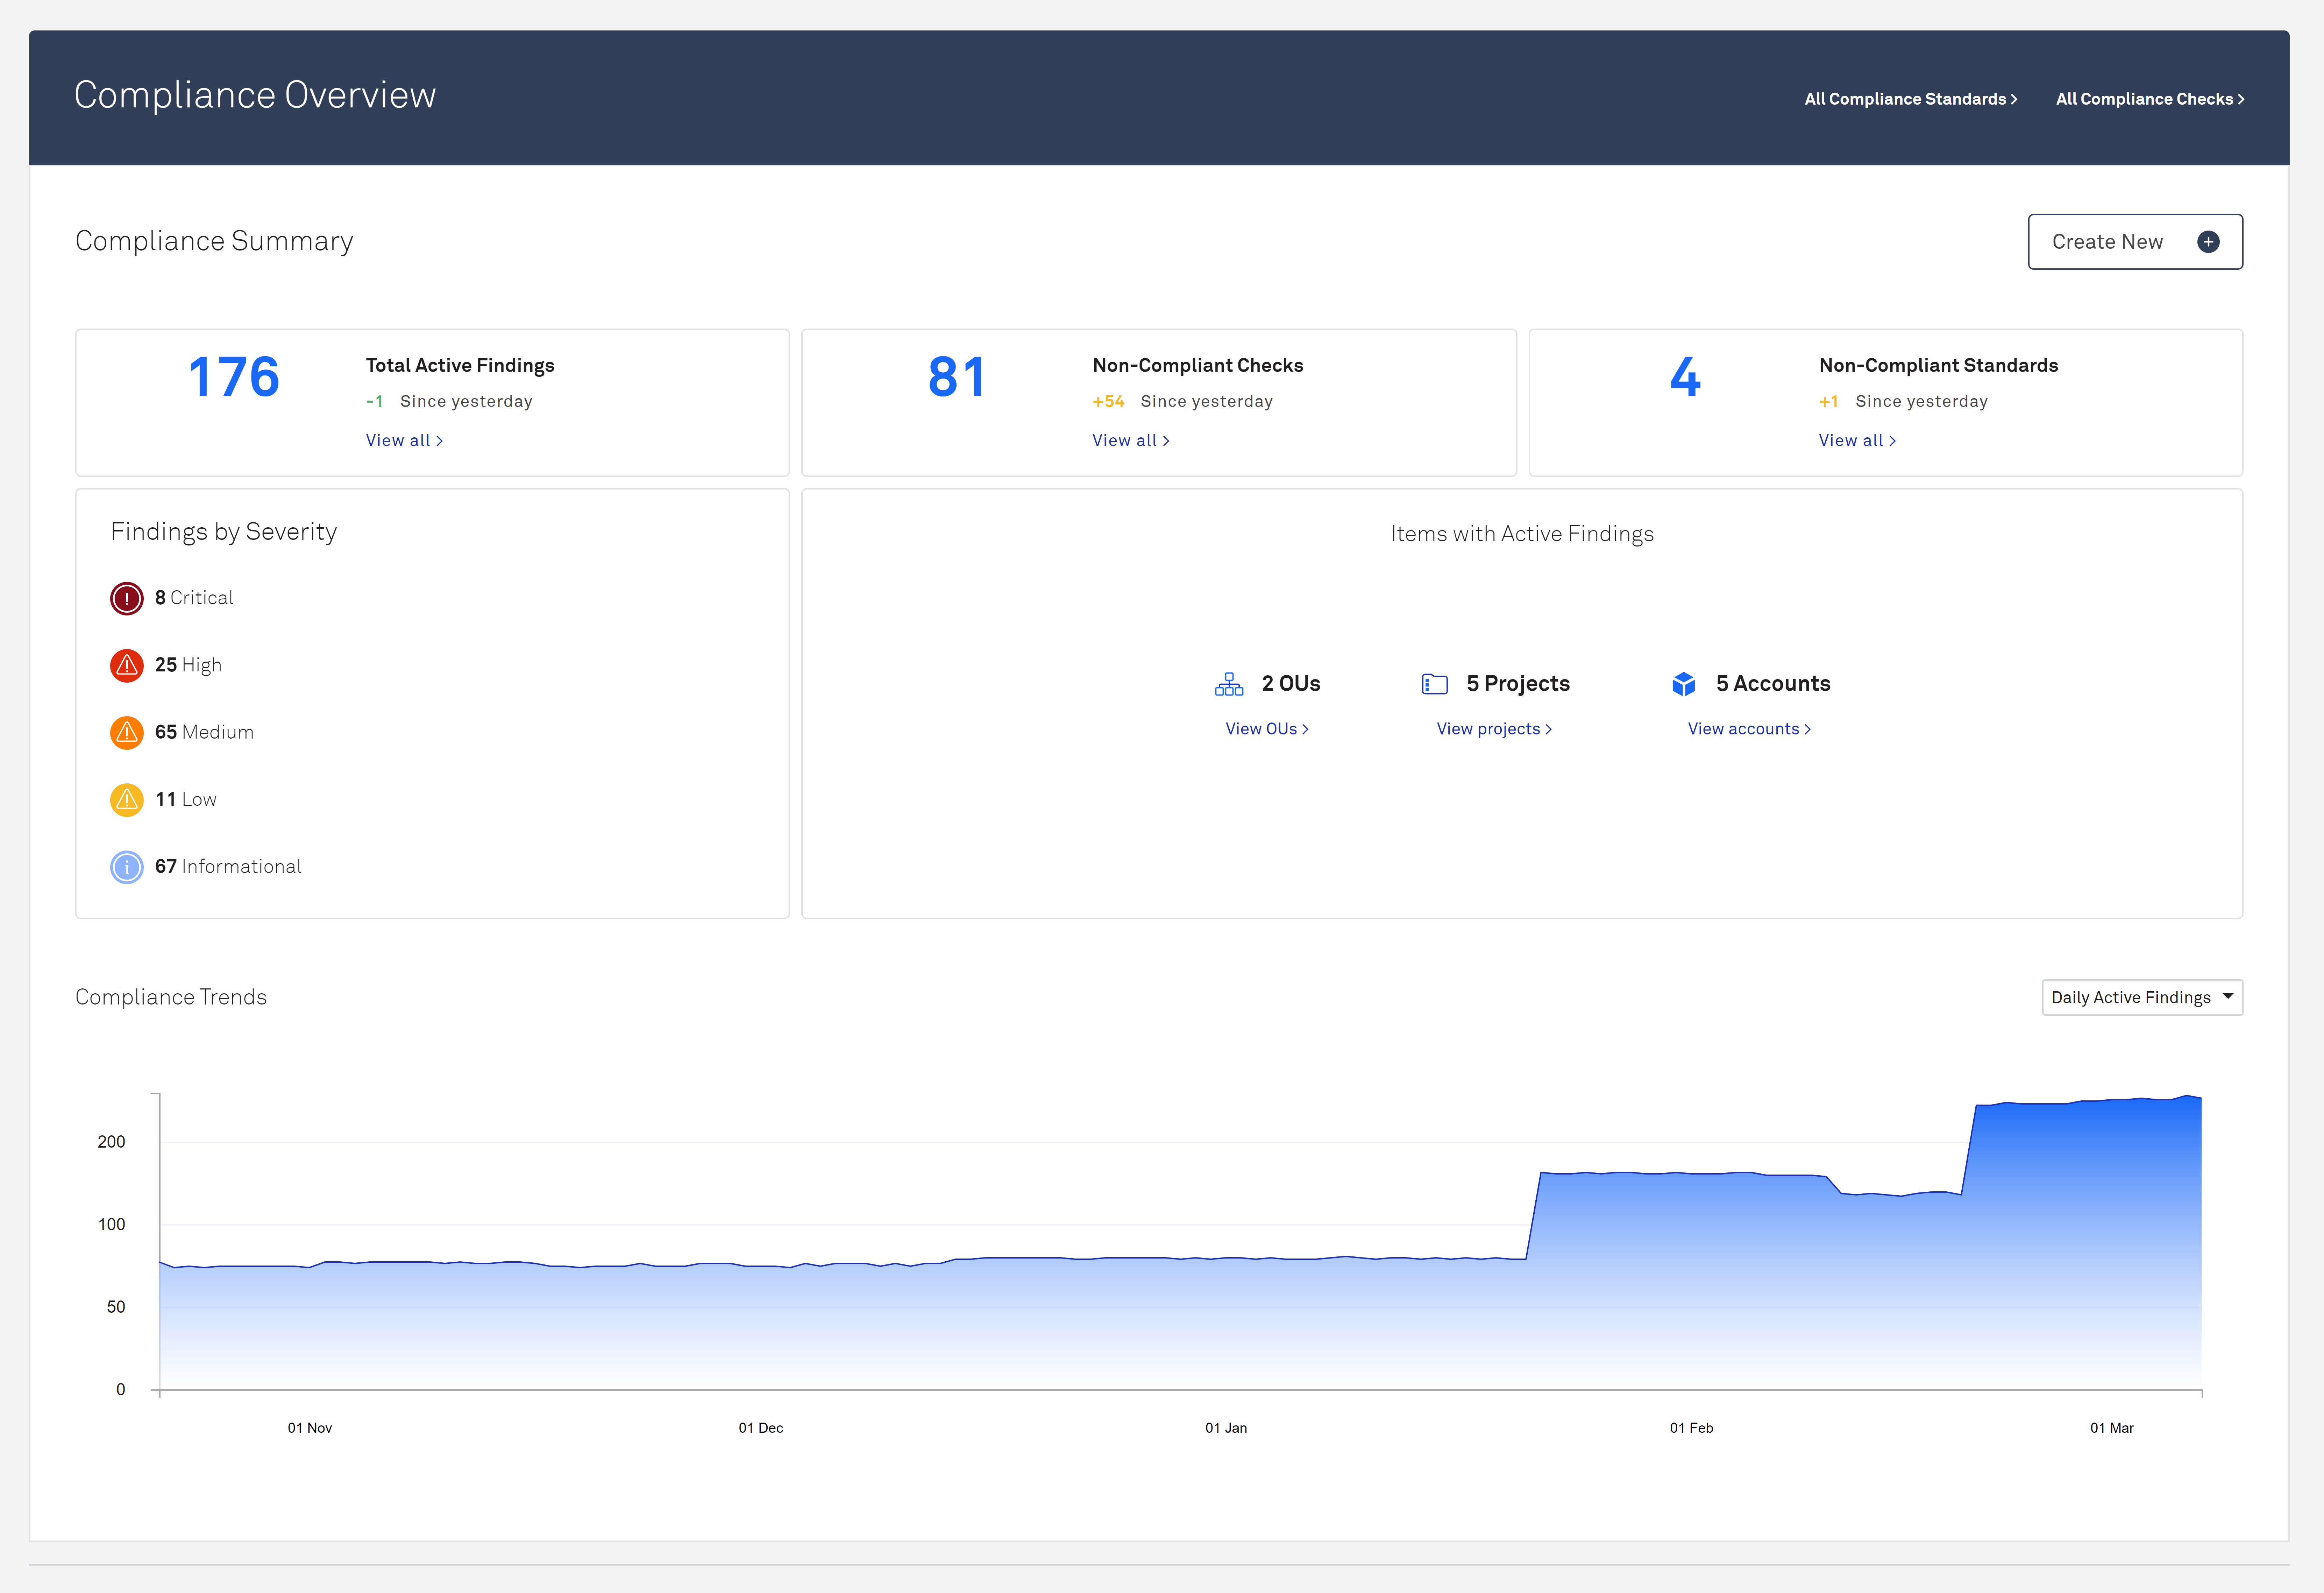The height and width of the screenshot is (1593, 2324).
Task: Open the Daily Active Findings dropdown
Action: pyautogui.click(x=2142, y=996)
